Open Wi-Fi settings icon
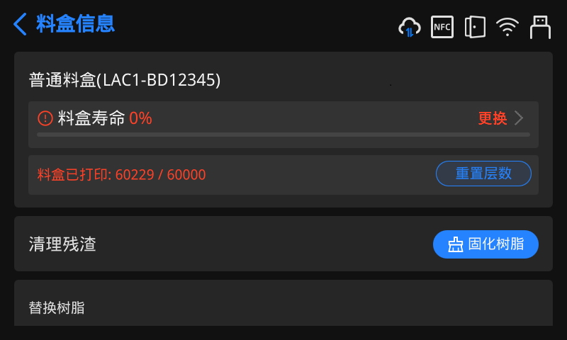The height and width of the screenshot is (340, 567). tap(507, 27)
